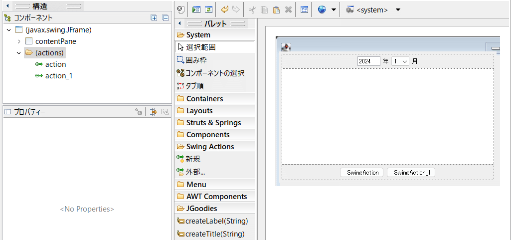Click the プロパティー panel table icon
511x240 pixels.
(x=8, y=112)
